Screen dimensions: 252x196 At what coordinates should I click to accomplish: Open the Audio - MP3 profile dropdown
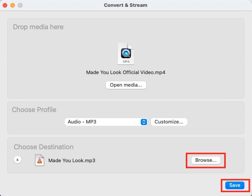pos(103,122)
